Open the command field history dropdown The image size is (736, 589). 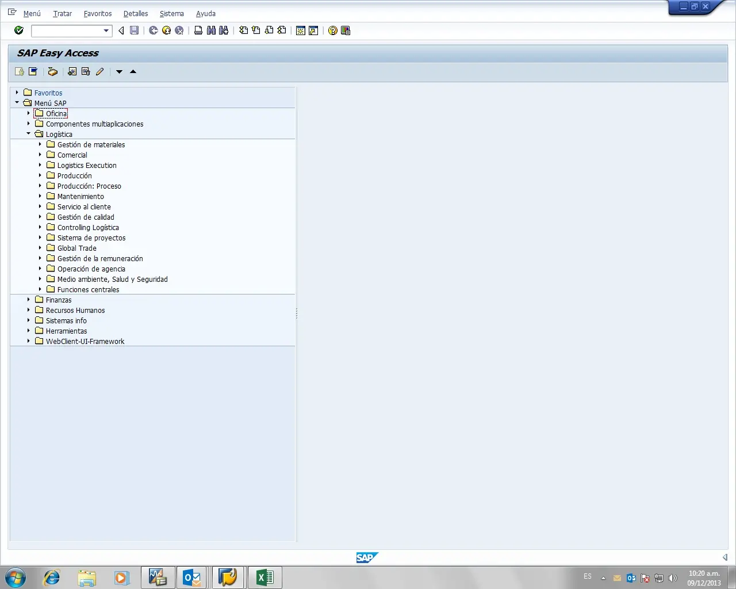click(106, 30)
